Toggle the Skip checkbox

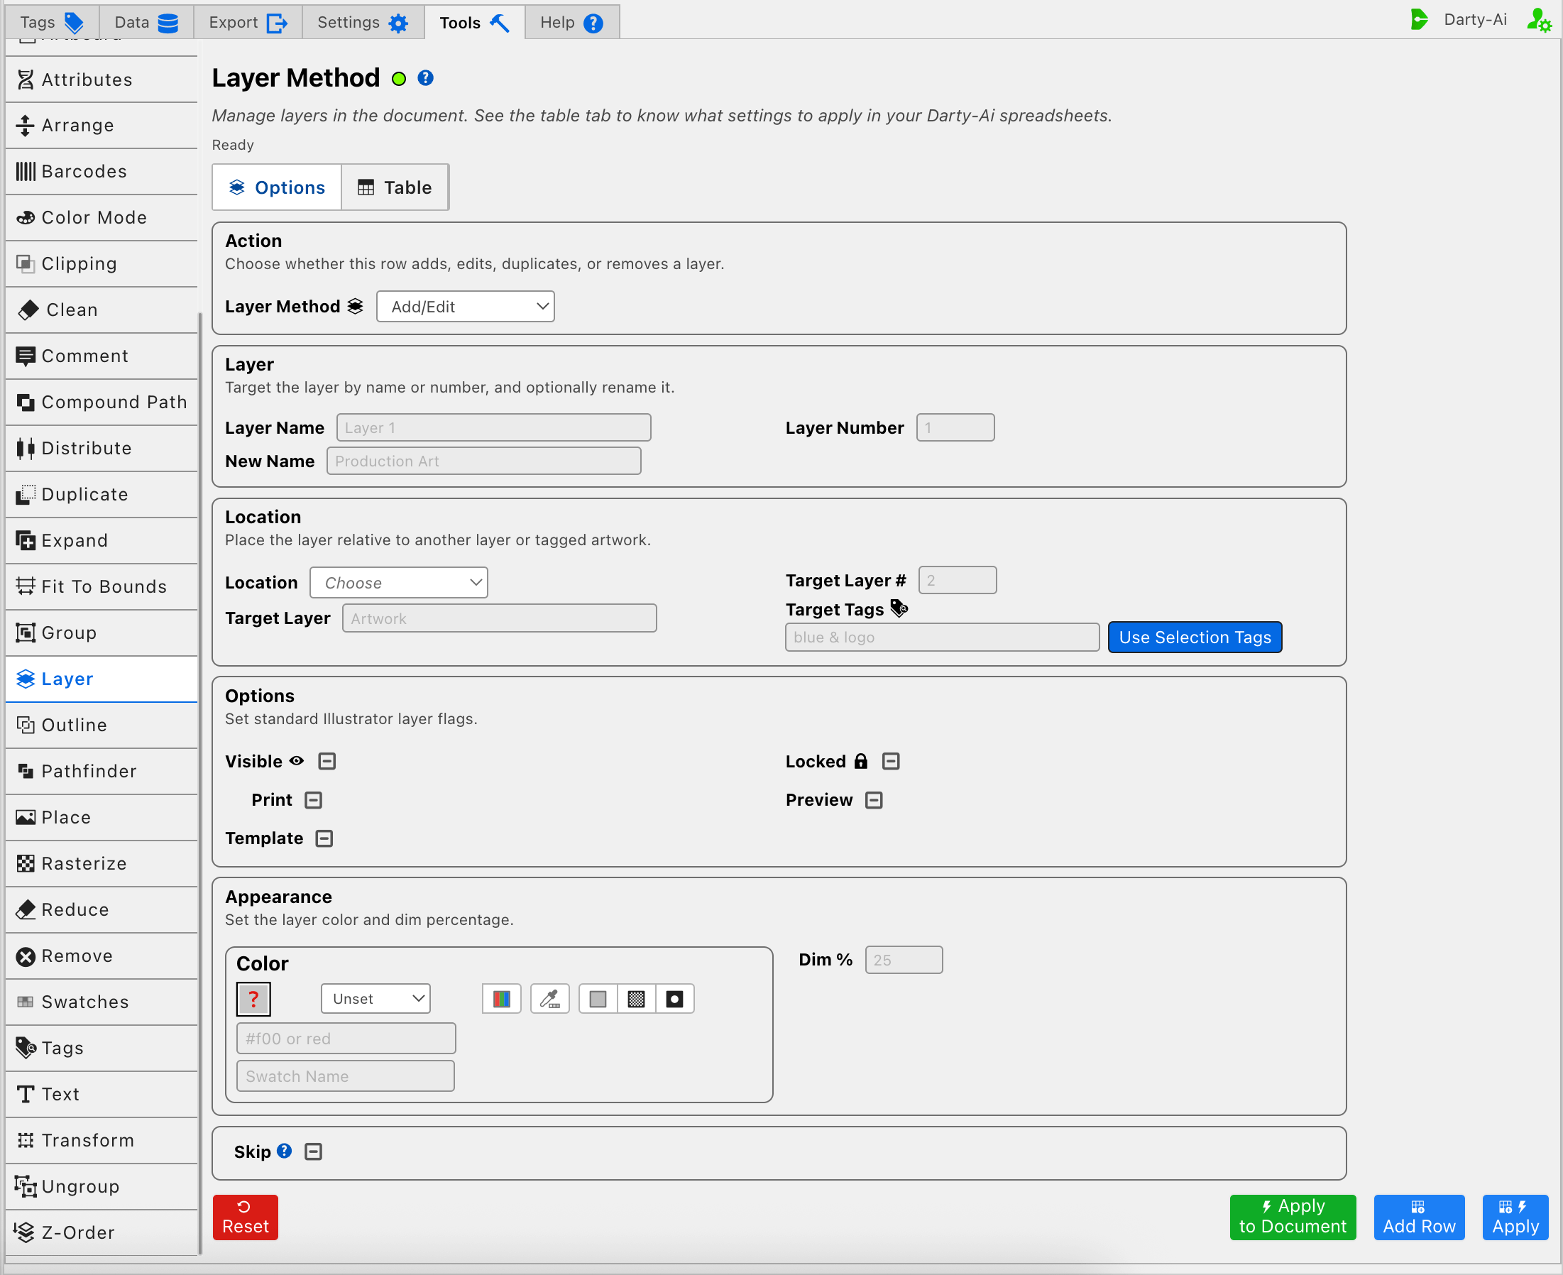[x=314, y=1151]
